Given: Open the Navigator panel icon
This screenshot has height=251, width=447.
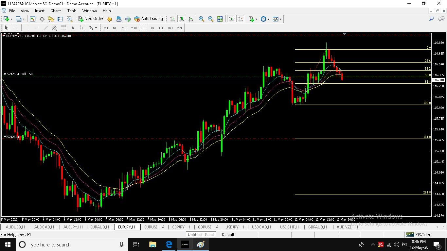Looking at the screenshot, I should (x=51, y=19).
